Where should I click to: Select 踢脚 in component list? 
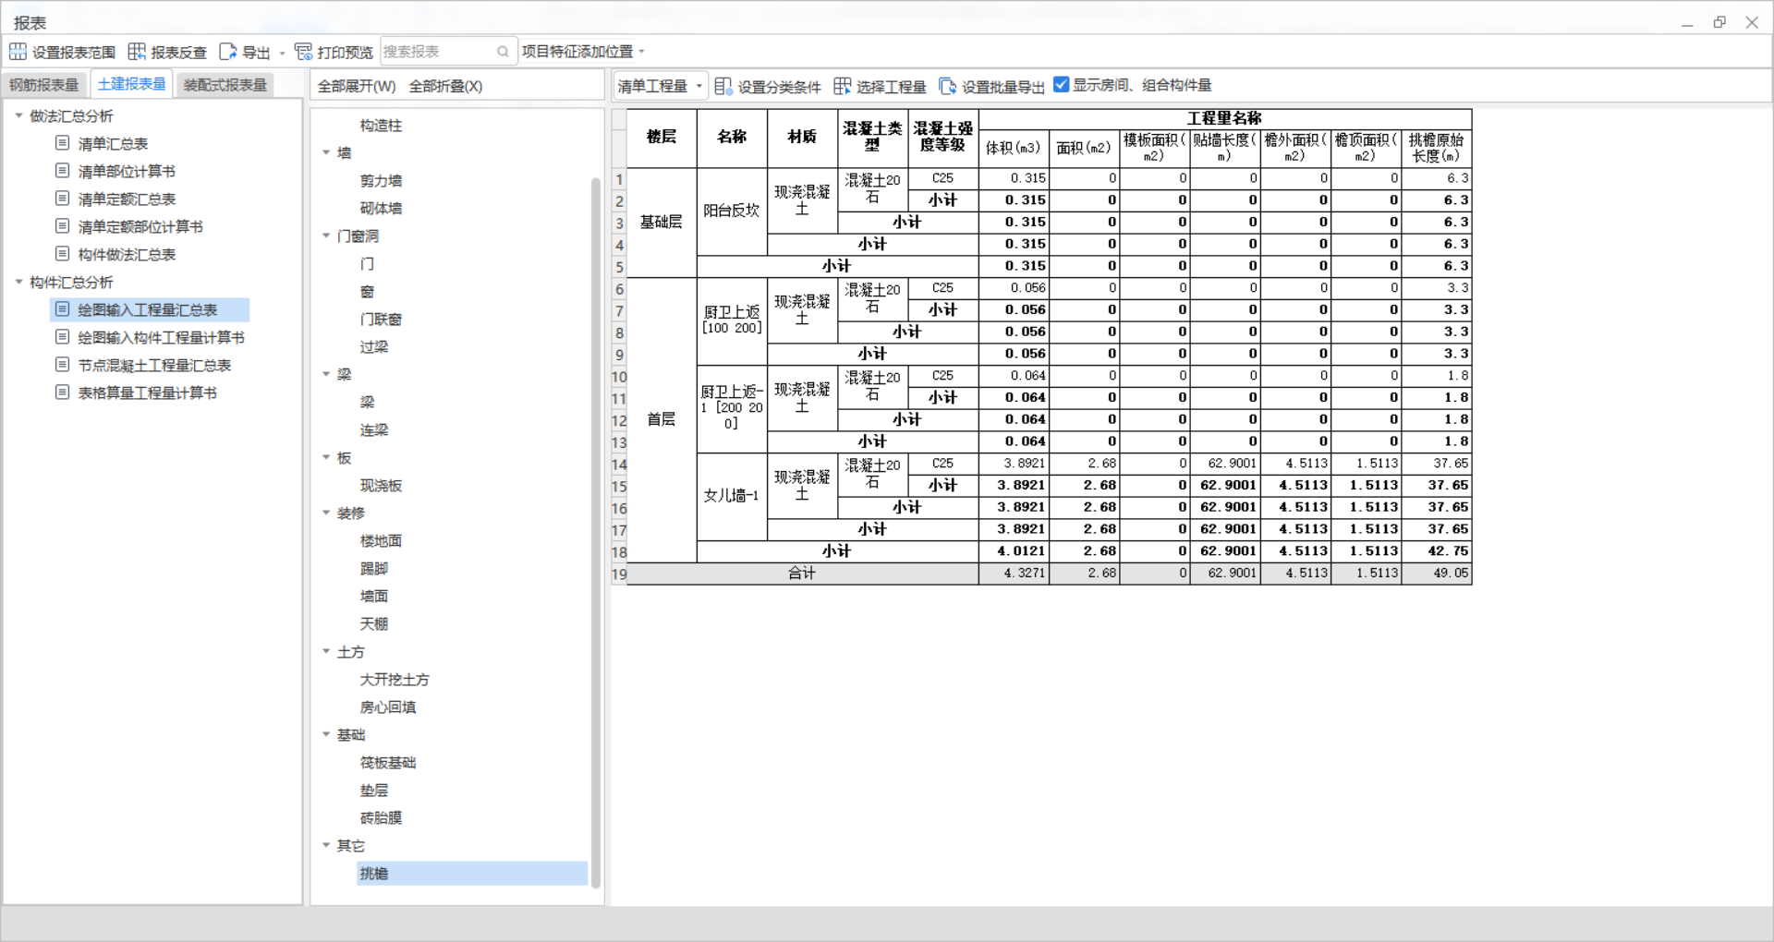coord(374,568)
